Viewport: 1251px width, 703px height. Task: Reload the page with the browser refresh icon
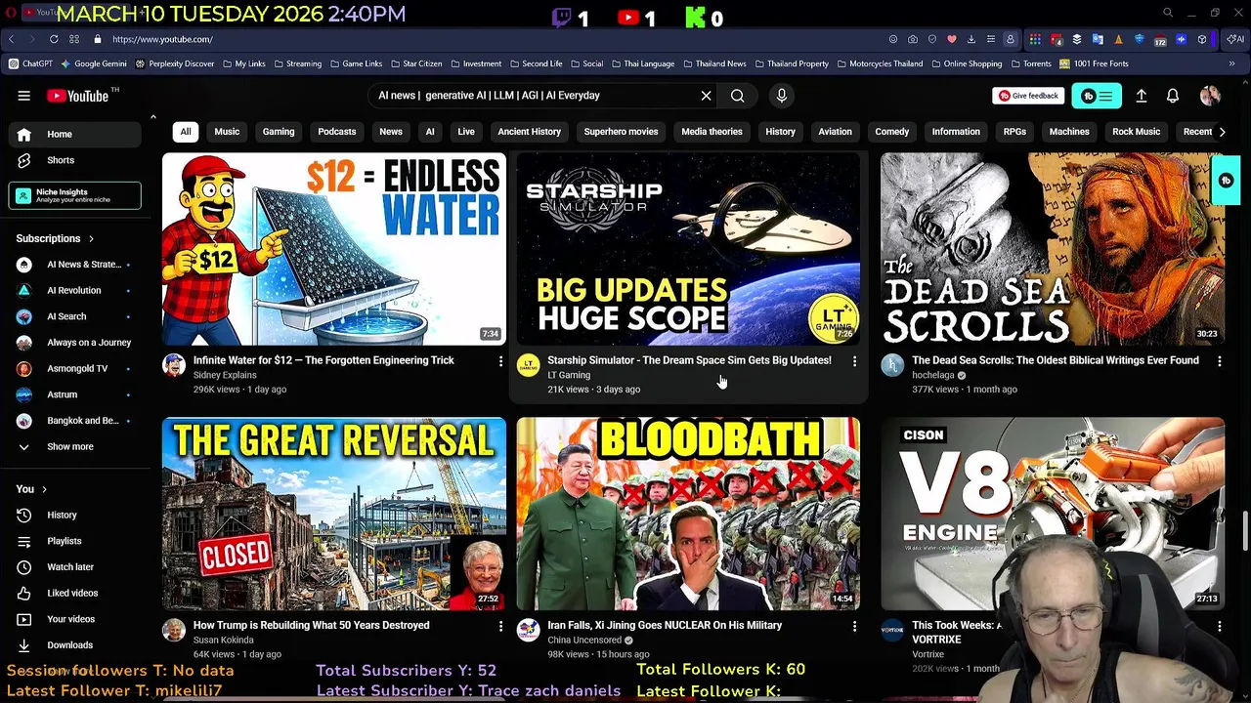tap(54, 39)
